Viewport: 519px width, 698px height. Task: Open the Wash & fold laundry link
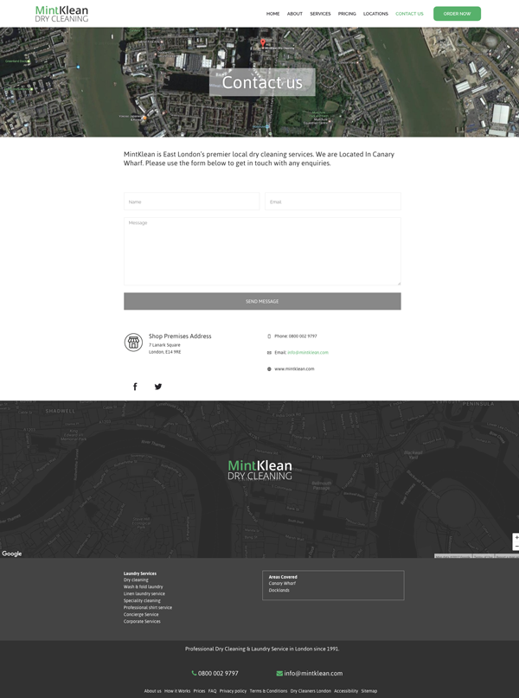144,586
